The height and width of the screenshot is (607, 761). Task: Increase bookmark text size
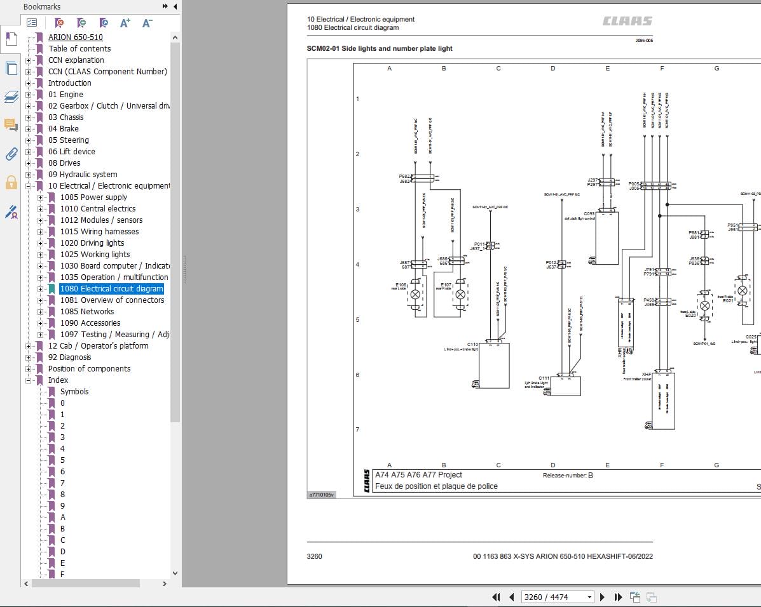coord(125,23)
